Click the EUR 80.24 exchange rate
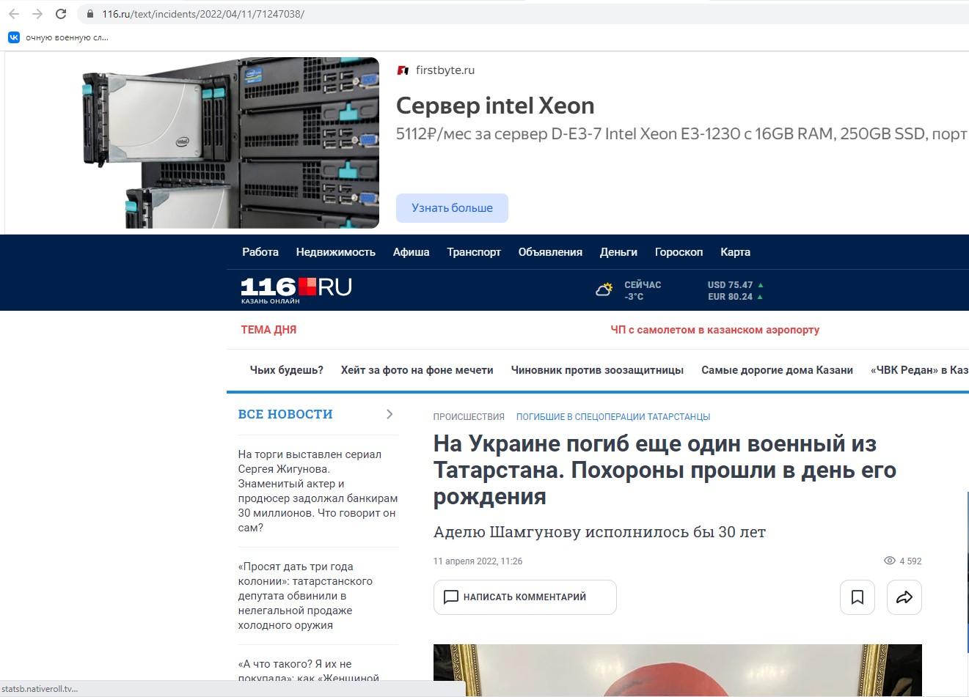969x697 pixels. tap(730, 297)
